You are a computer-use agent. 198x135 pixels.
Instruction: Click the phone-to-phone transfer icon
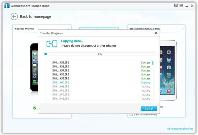(x=52, y=44)
